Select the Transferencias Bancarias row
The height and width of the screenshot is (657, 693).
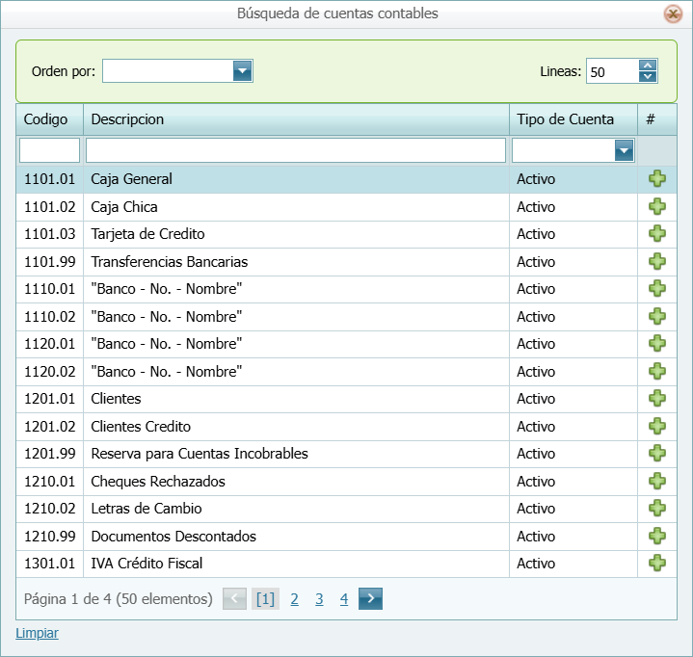pos(347,262)
